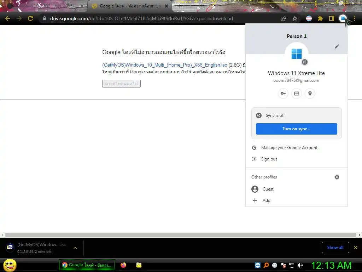Open Guest profile
Screen dimensions: 362x272
[x=297, y=189]
